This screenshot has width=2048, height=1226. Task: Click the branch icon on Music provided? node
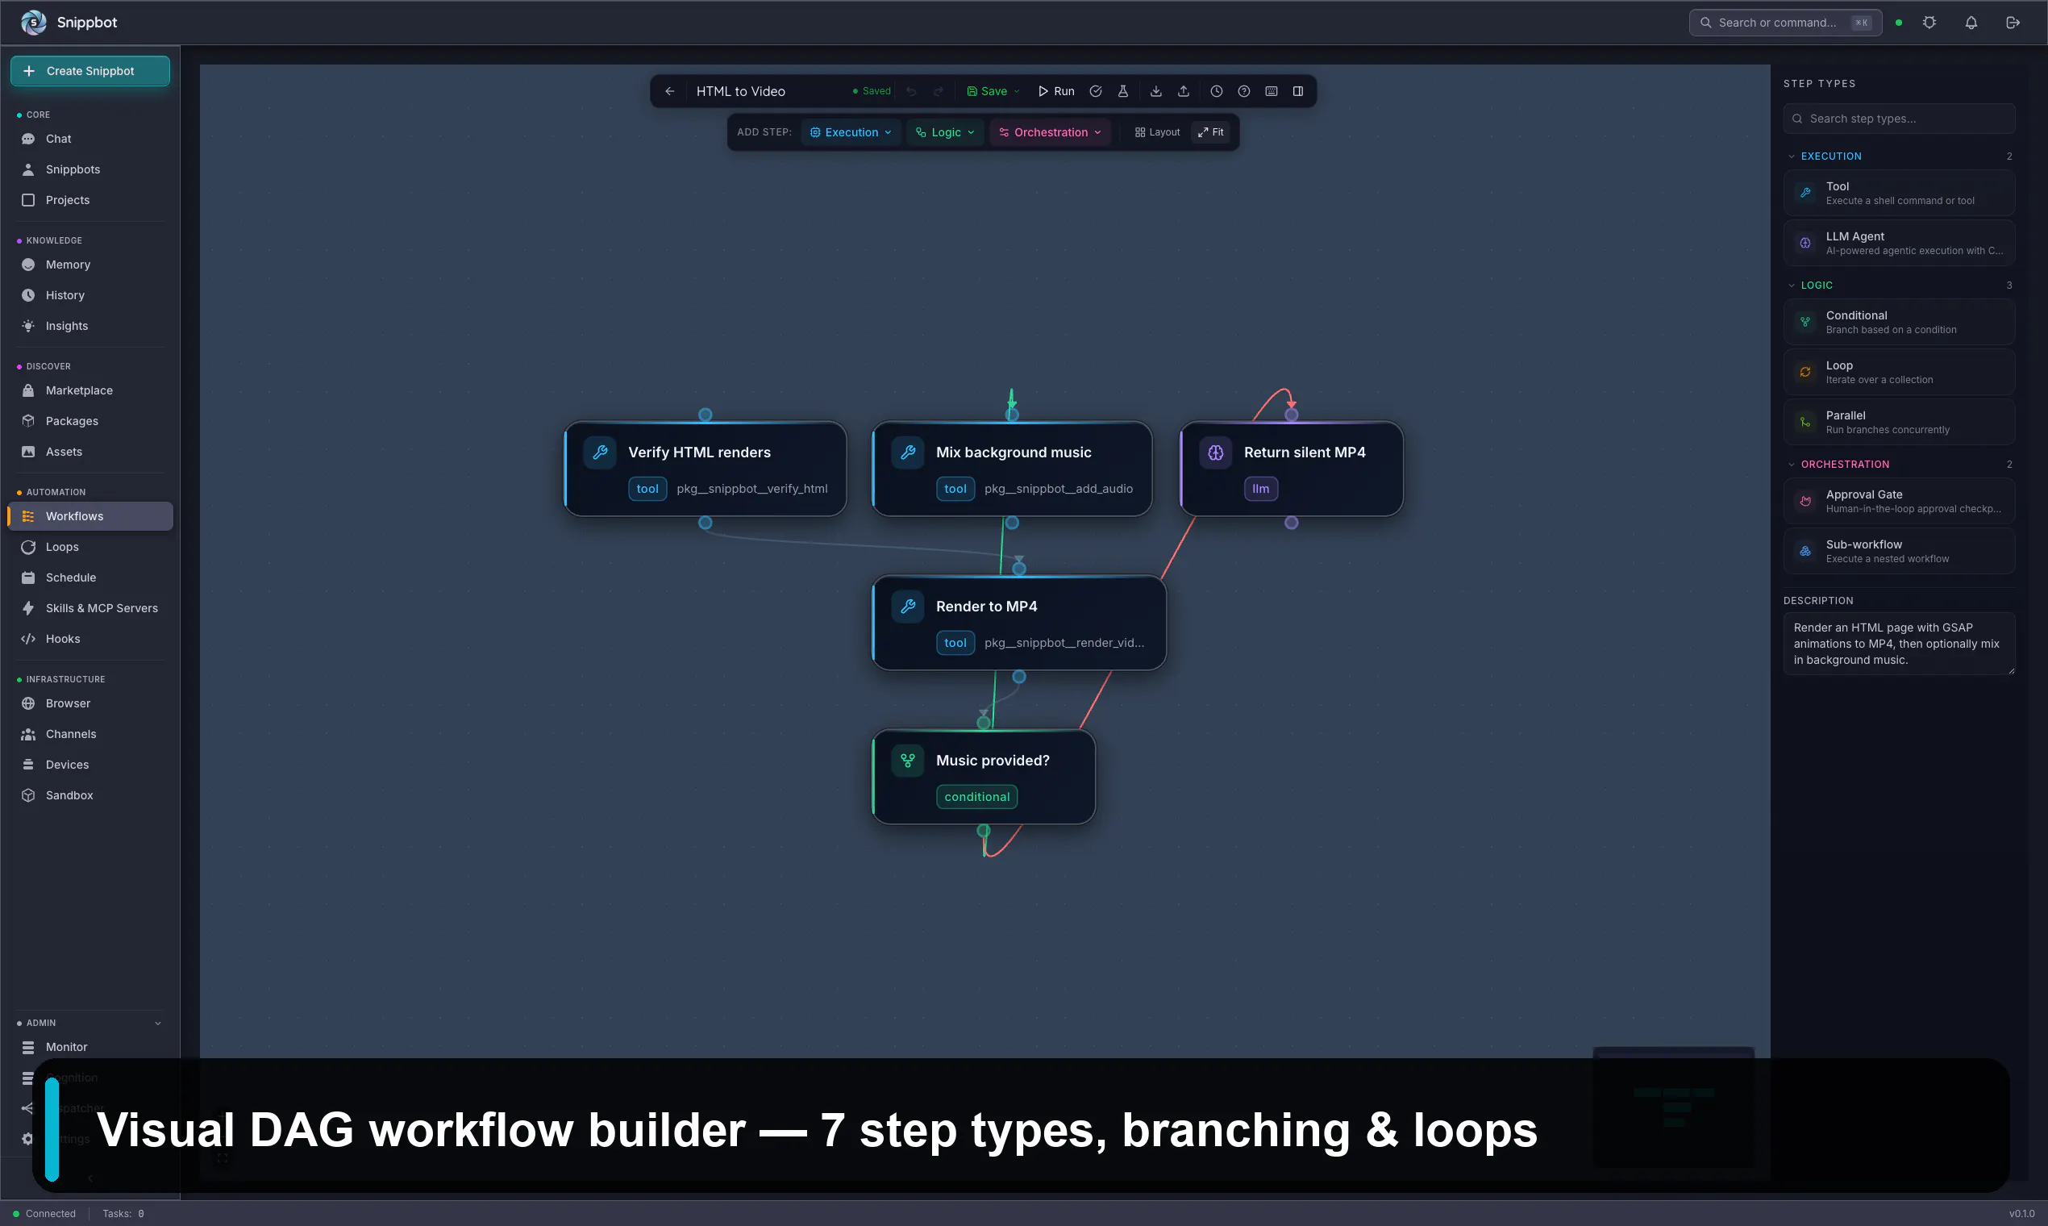pyautogui.click(x=909, y=760)
